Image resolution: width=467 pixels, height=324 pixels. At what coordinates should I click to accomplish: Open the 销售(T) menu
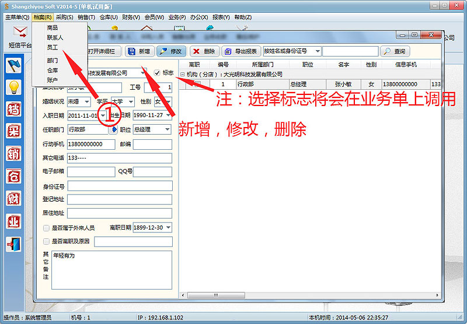point(86,17)
